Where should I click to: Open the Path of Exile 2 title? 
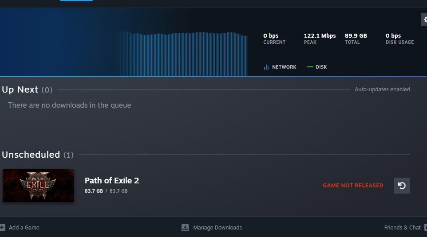(112, 180)
